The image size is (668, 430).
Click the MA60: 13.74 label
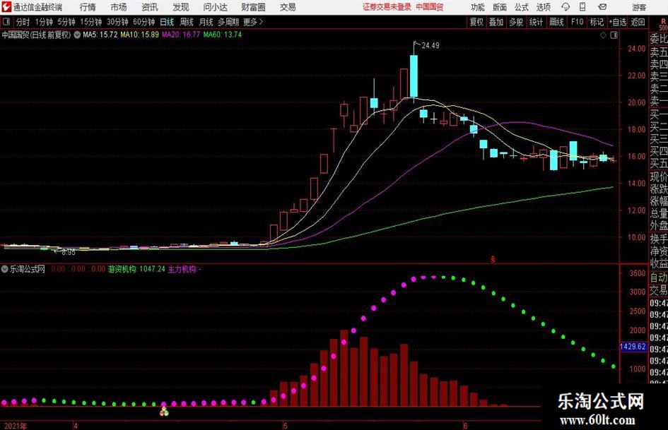[x=223, y=35]
